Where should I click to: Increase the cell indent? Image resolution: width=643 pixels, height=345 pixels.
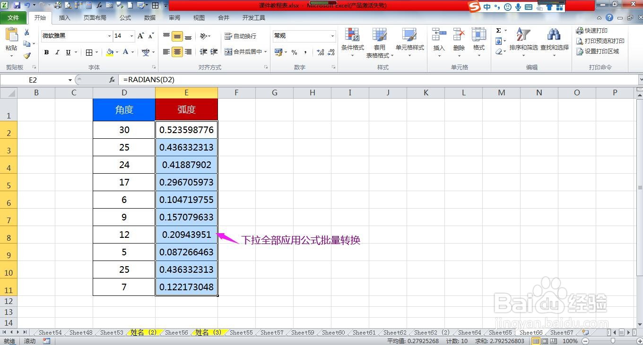point(214,52)
